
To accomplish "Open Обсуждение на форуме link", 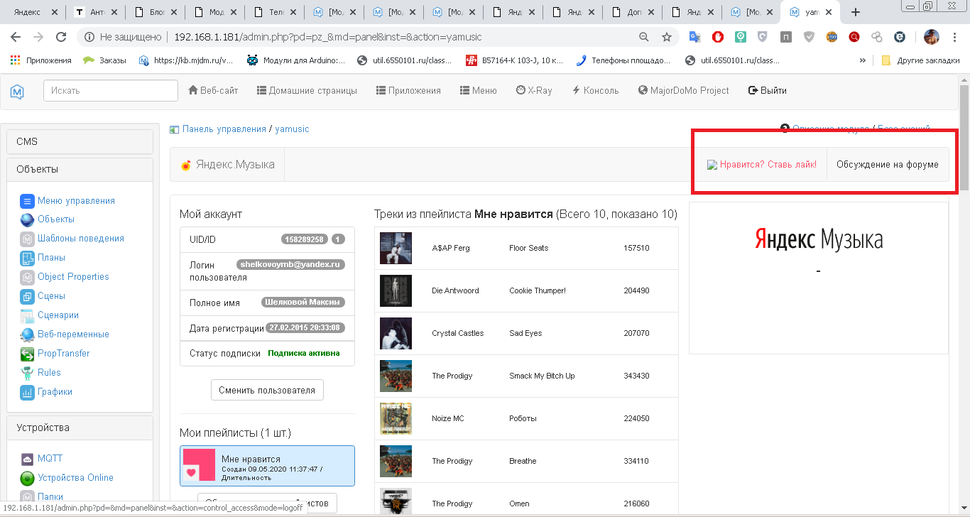I will pyautogui.click(x=887, y=165).
